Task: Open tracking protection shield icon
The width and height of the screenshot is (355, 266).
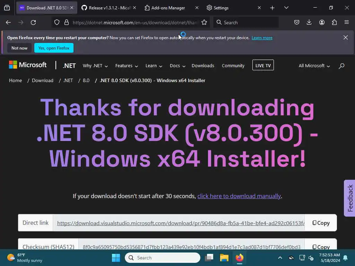Action: (57, 23)
